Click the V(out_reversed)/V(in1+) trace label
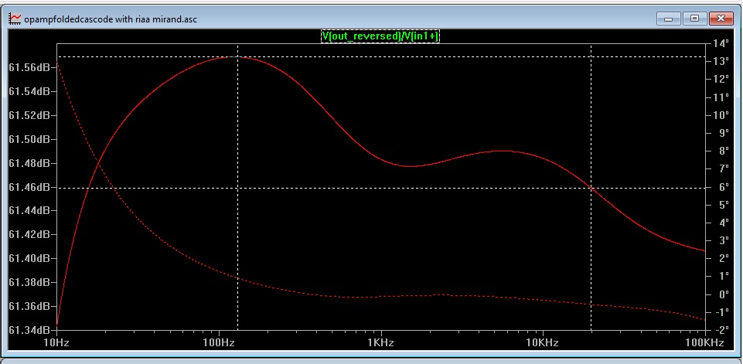This screenshot has height=364, width=743. [x=380, y=36]
